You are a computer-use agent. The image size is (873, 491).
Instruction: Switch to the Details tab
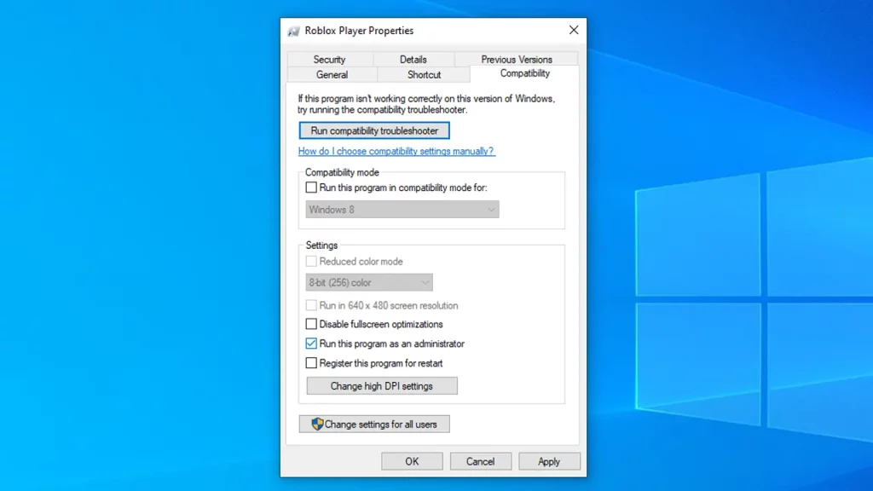click(413, 59)
